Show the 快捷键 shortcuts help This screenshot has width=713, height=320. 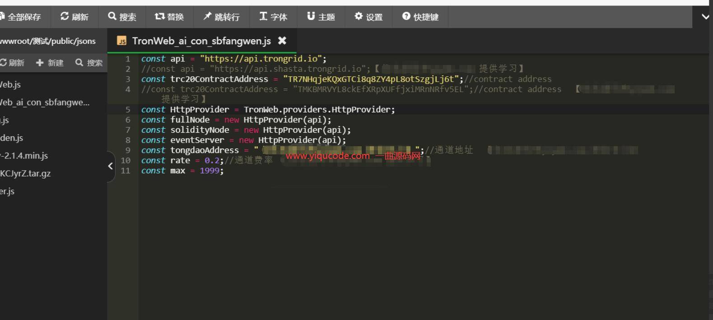(420, 17)
